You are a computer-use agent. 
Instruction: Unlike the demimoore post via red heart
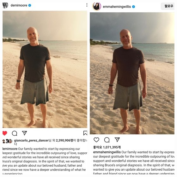tap(5, 133)
